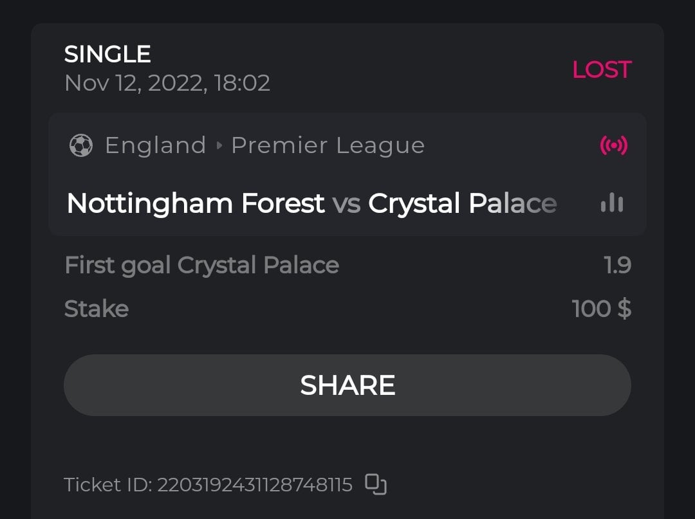Click the SINGLE bet type heading
Viewport: 695px width, 519px height.
click(107, 54)
